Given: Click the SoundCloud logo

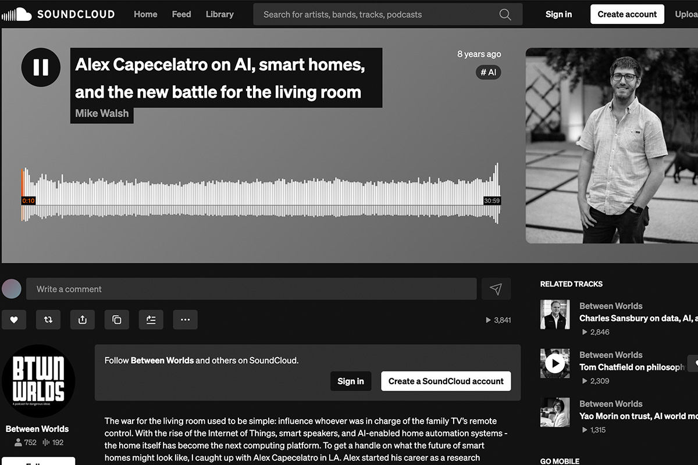Looking at the screenshot, I should point(58,14).
